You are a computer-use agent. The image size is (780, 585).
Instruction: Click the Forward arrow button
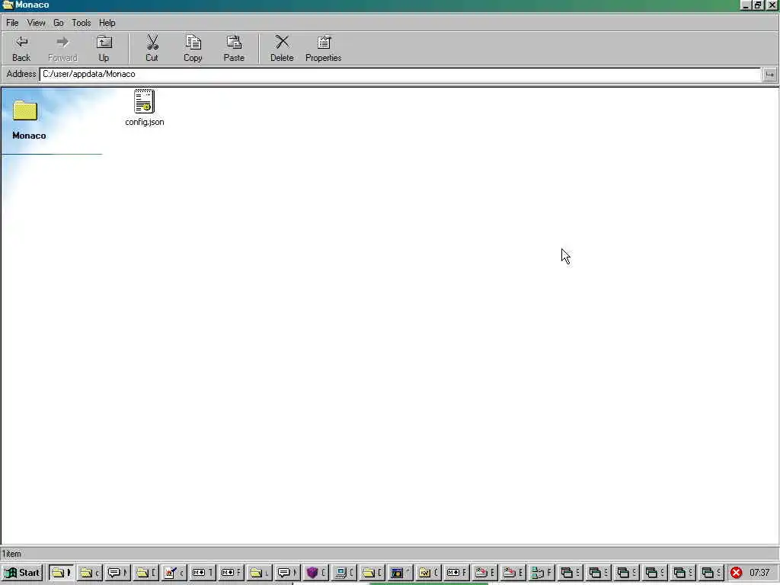coord(62,48)
